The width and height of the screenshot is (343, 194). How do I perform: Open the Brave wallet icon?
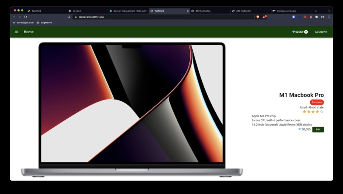323,17
